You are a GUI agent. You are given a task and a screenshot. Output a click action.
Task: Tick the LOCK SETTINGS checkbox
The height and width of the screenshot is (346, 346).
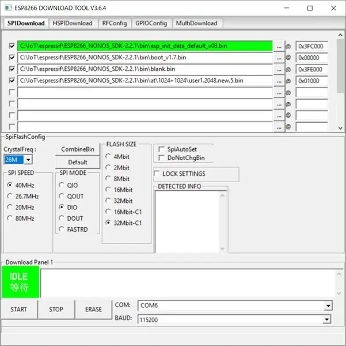coord(157,174)
